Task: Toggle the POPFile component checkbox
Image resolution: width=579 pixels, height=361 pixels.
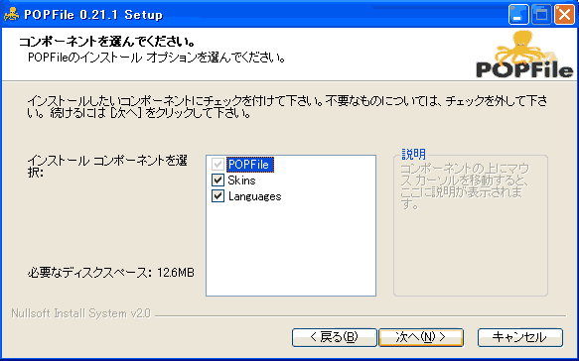Action: pos(217,164)
